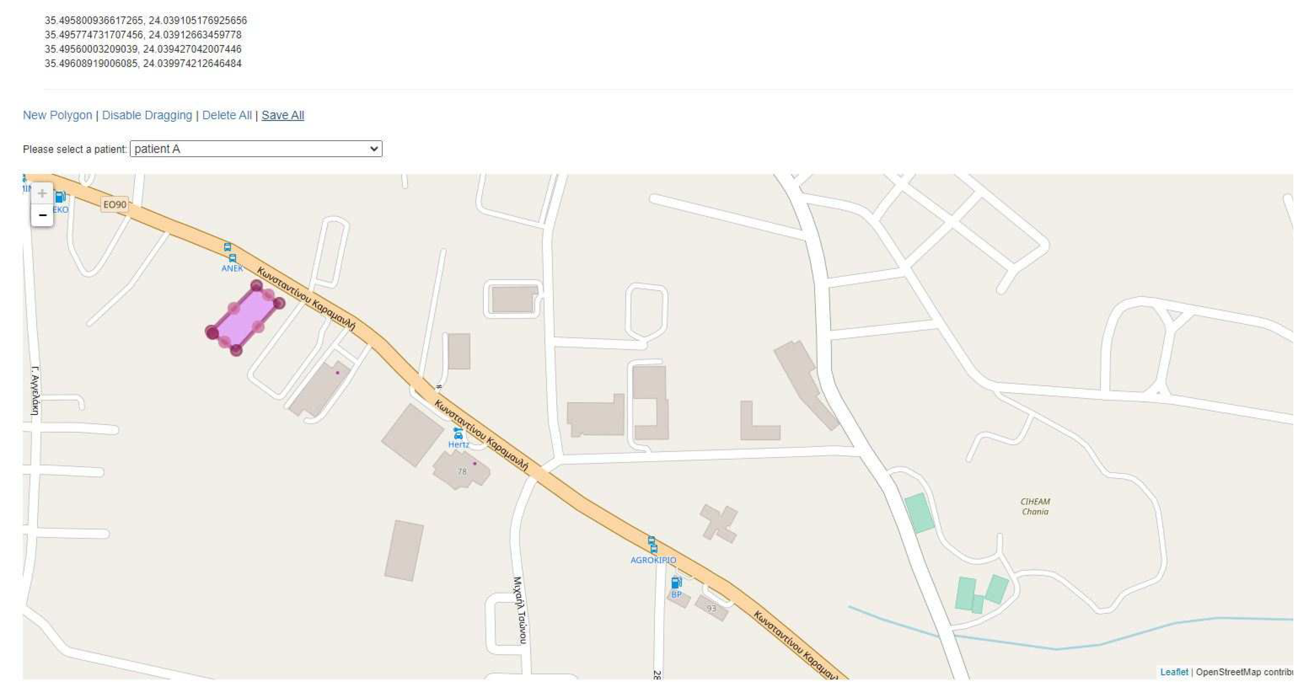Viewport: 1312px width, 697px height.
Task: Select the topmost polygon vertex handle
Action: tap(257, 286)
